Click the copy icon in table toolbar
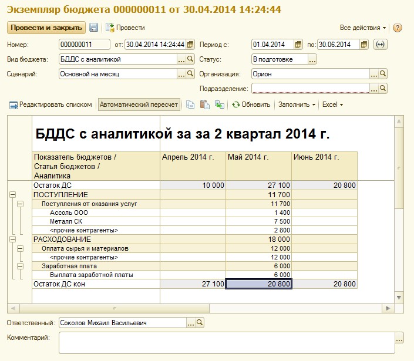Viewport: 414px width, 361px height. 190,104
